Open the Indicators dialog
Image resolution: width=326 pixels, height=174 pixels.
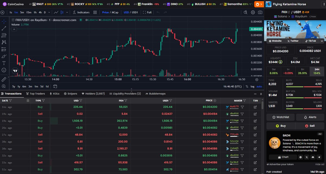(x=81, y=12)
